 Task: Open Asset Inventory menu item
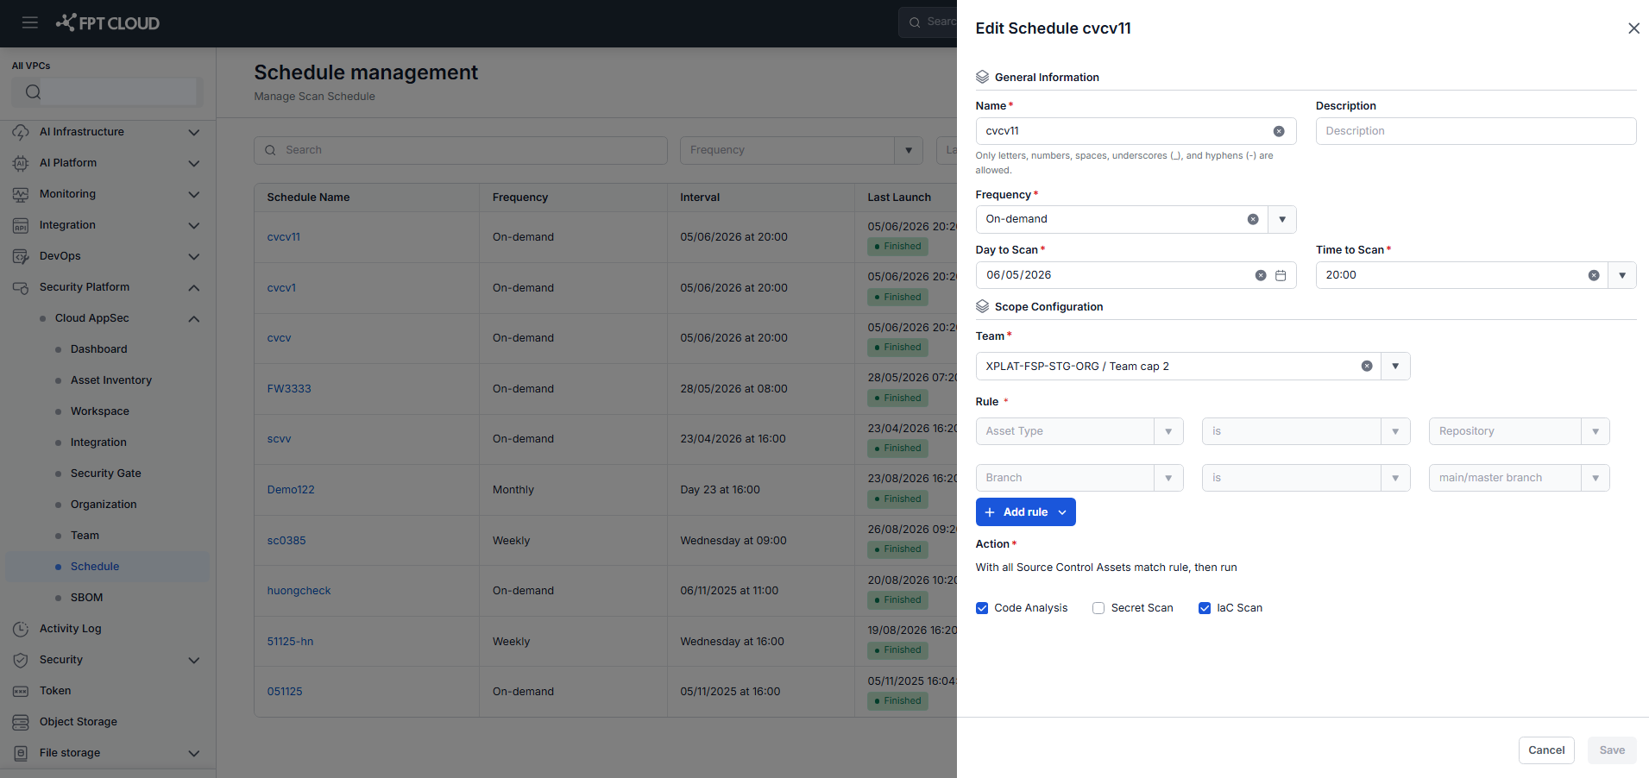pyautogui.click(x=111, y=380)
